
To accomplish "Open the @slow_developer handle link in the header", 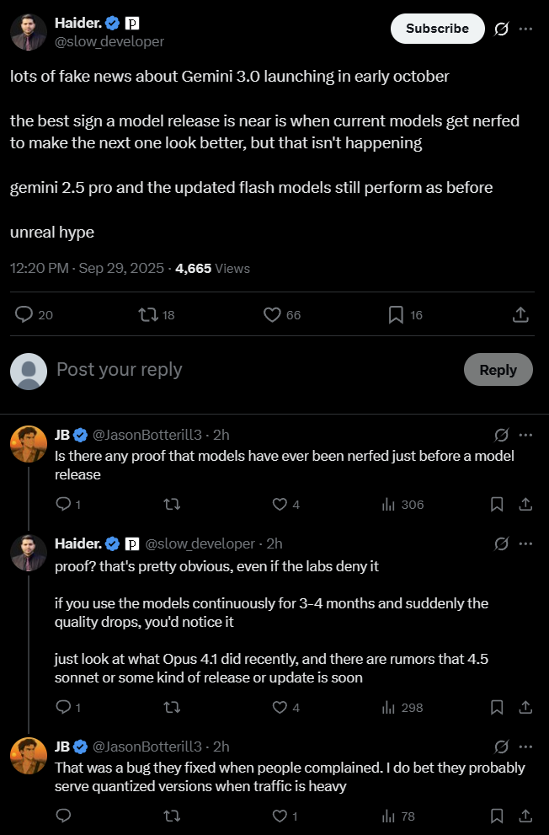I will (109, 41).
